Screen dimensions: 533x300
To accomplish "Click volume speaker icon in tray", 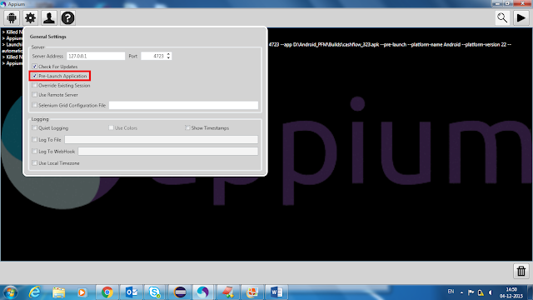I will point(491,292).
